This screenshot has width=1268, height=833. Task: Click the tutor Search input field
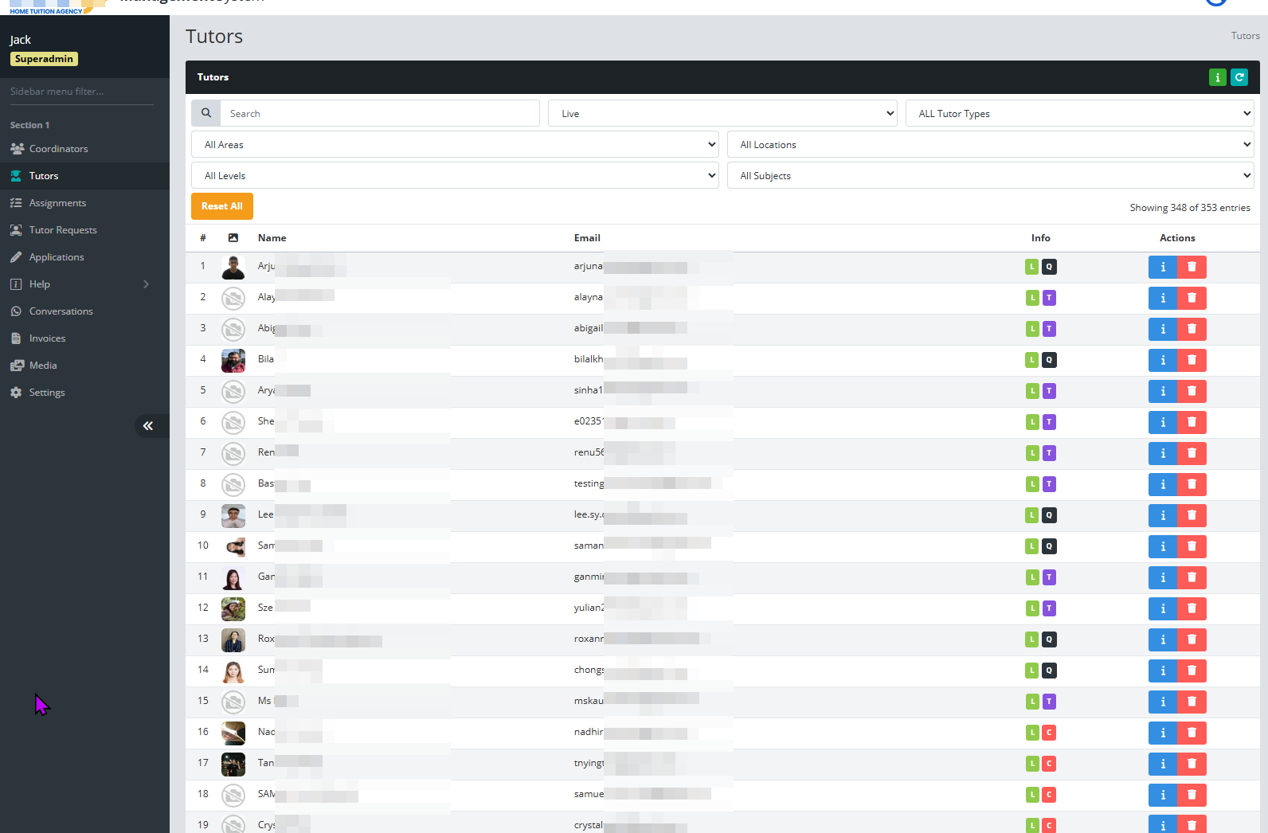[380, 113]
